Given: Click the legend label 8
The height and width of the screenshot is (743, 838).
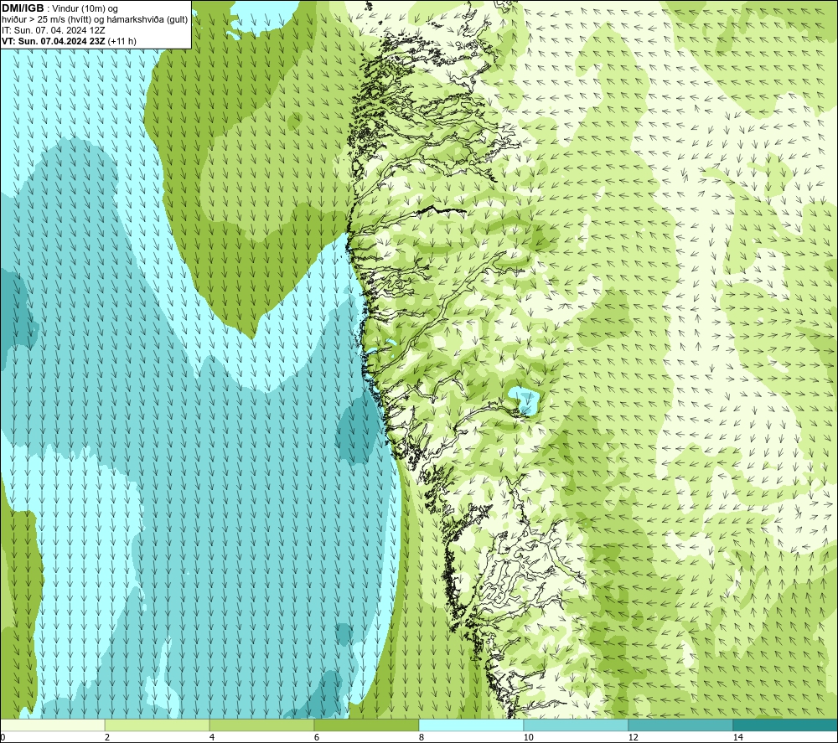Looking at the screenshot, I should 422,738.
